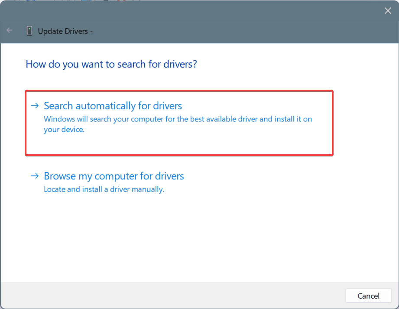Click Locate and install a driver manually text
The width and height of the screenshot is (399, 309).
coord(104,189)
